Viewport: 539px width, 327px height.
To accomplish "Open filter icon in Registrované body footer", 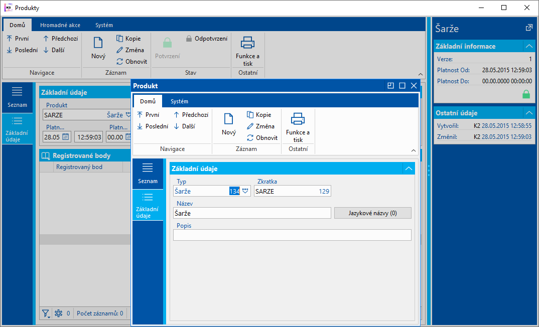I will coord(46,313).
